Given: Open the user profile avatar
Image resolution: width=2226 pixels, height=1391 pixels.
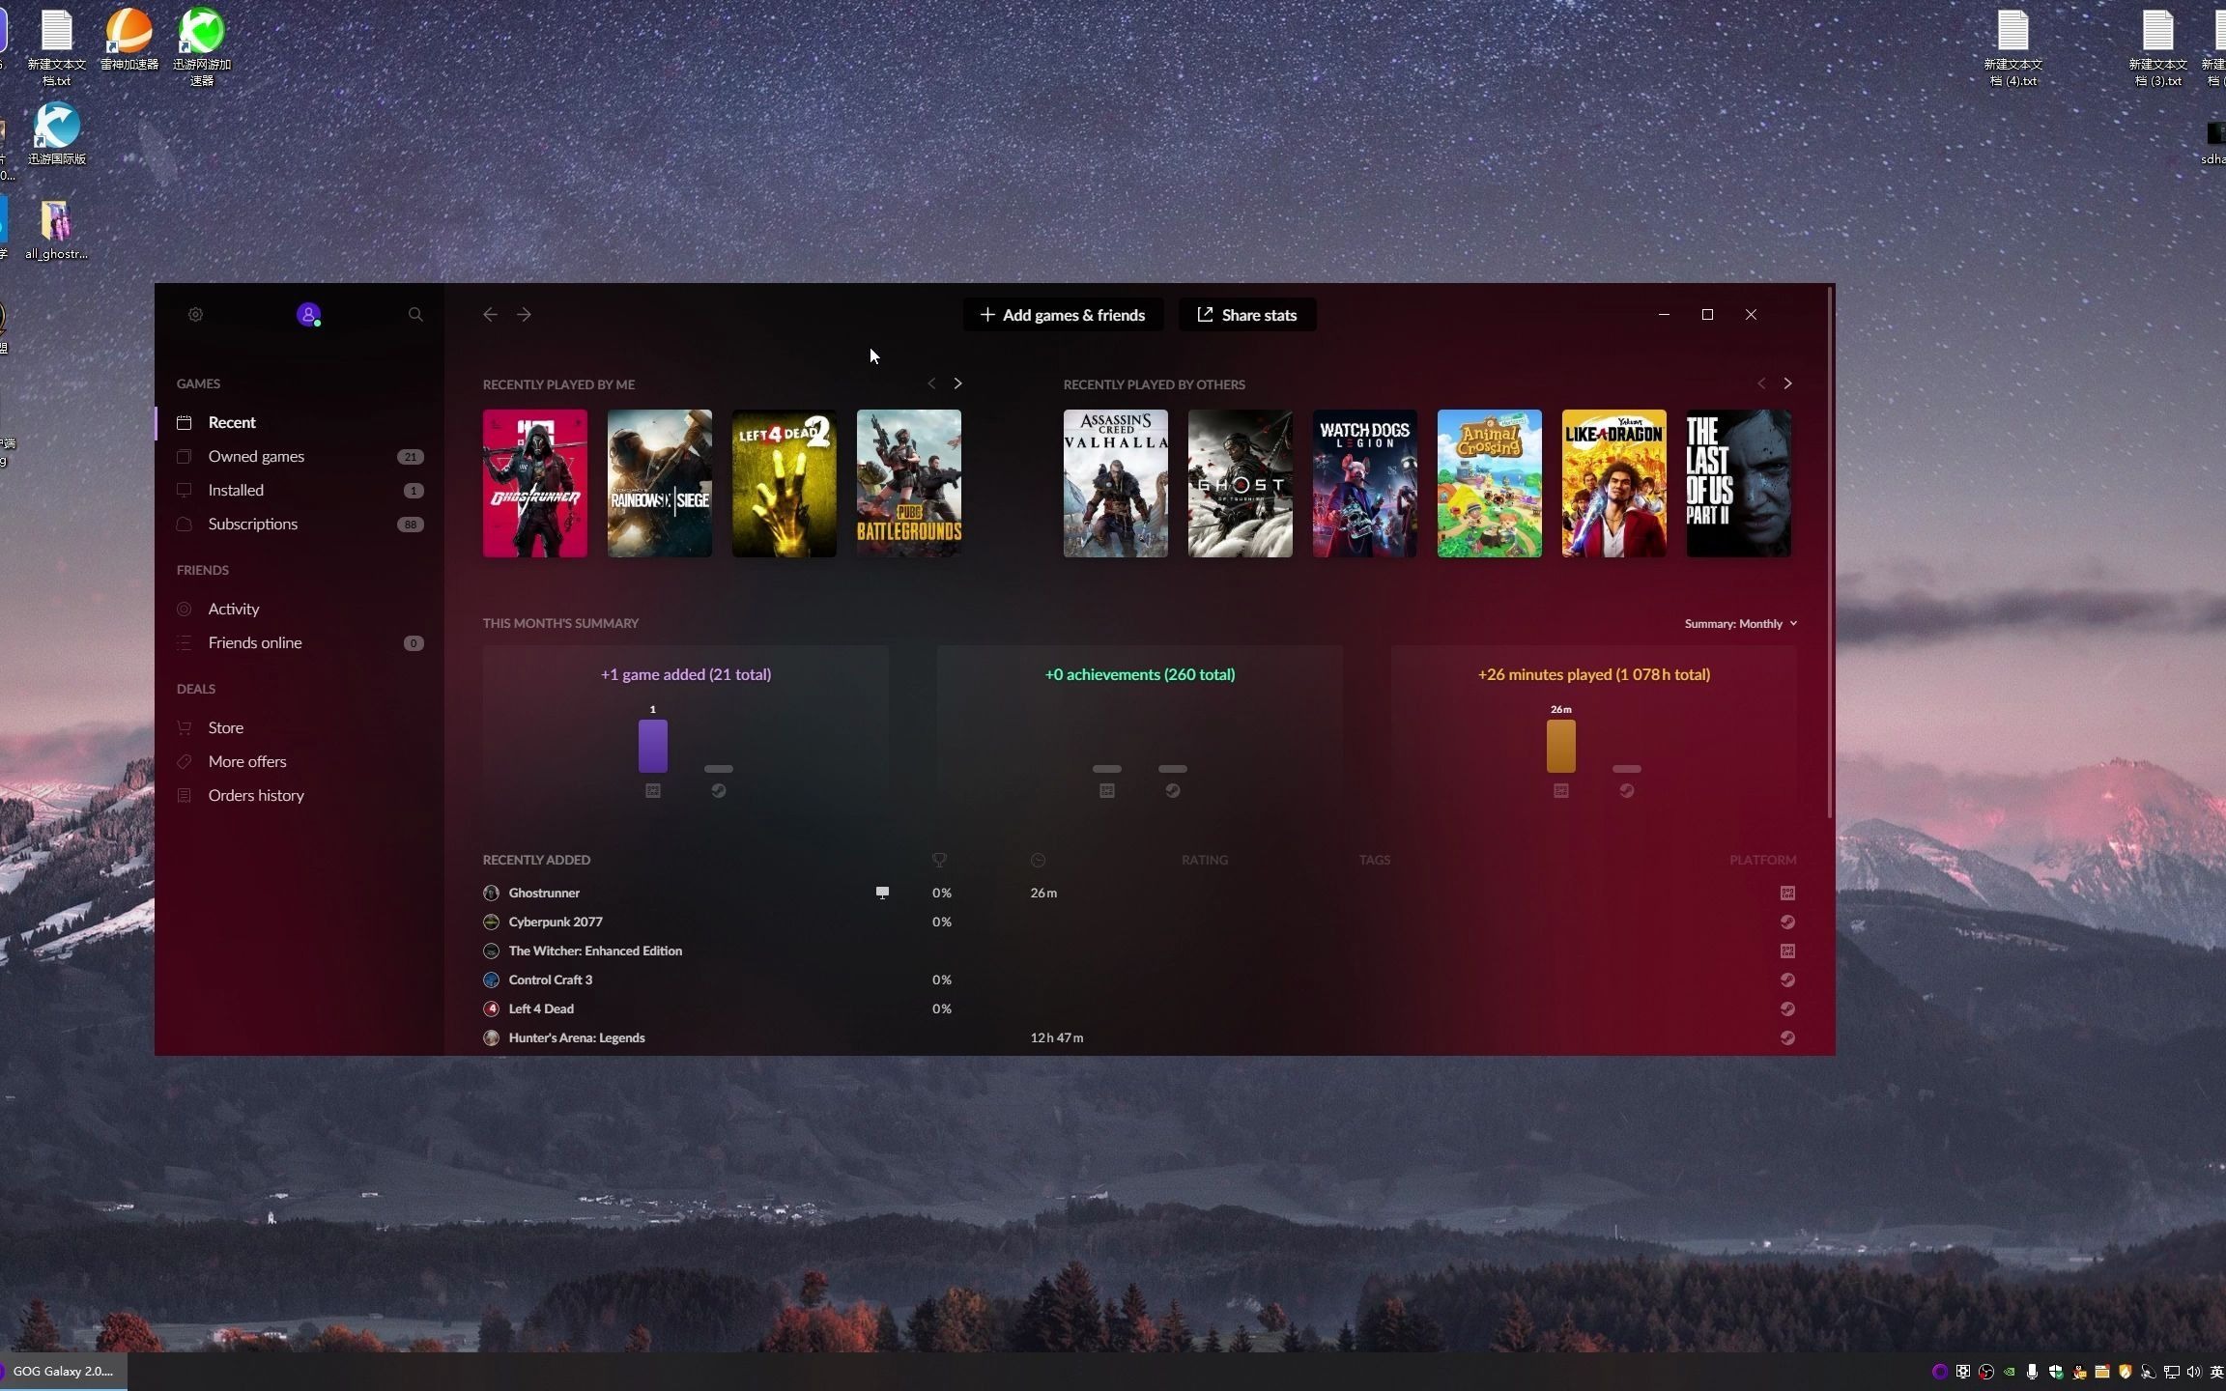Looking at the screenshot, I should pyautogui.click(x=308, y=314).
